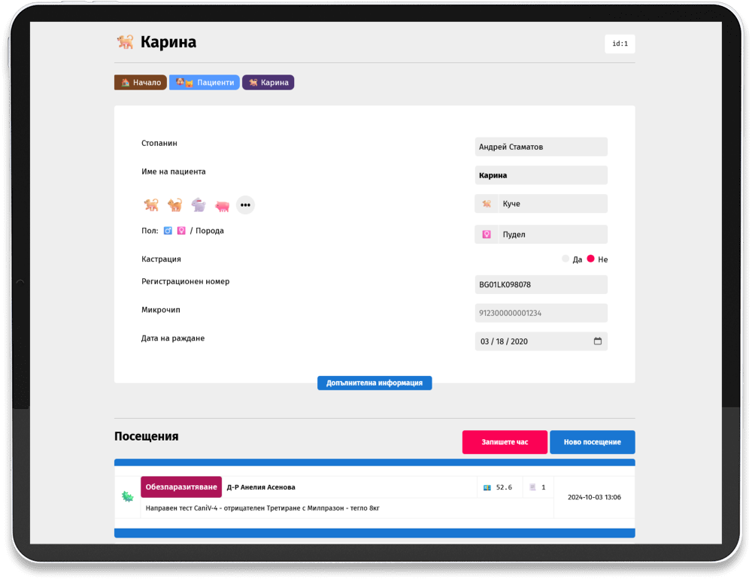
Task: Set castration to Да
Action: coord(566,259)
